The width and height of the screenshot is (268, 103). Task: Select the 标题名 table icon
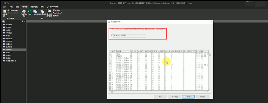[x=4, y=36]
